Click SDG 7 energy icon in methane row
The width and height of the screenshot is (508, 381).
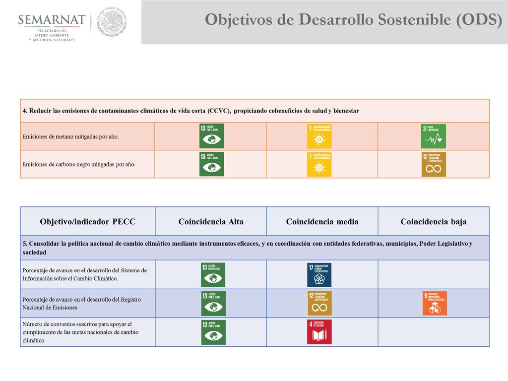tap(319, 136)
